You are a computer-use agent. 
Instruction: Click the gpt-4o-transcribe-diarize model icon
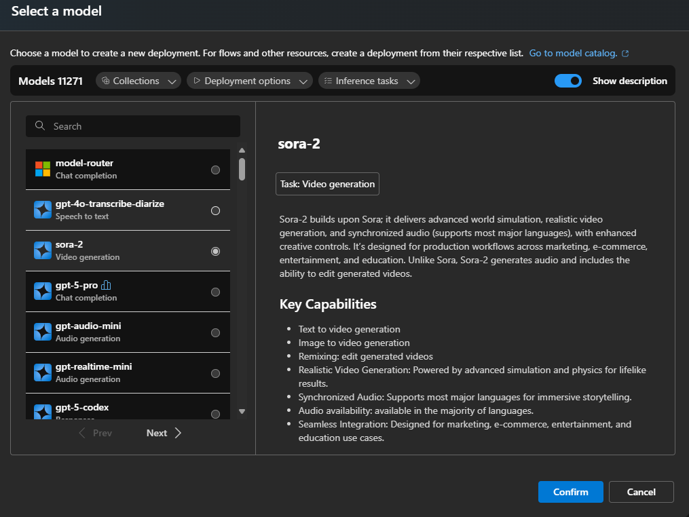tap(43, 210)
